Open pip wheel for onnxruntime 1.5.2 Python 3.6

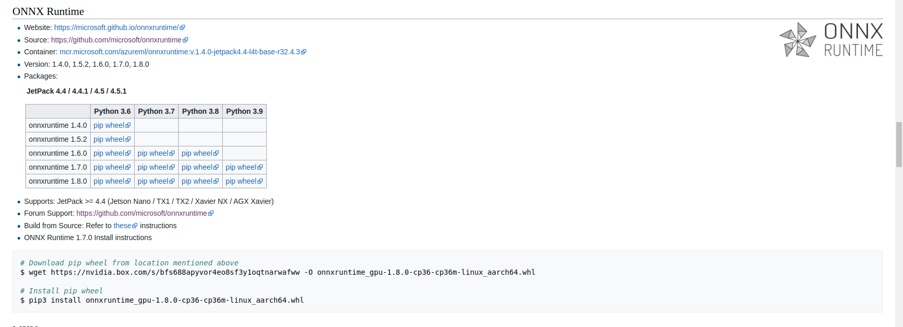click(108, 139)
